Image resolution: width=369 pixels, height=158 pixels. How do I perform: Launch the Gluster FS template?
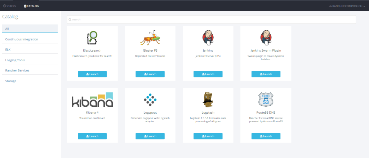click(150, 74)
